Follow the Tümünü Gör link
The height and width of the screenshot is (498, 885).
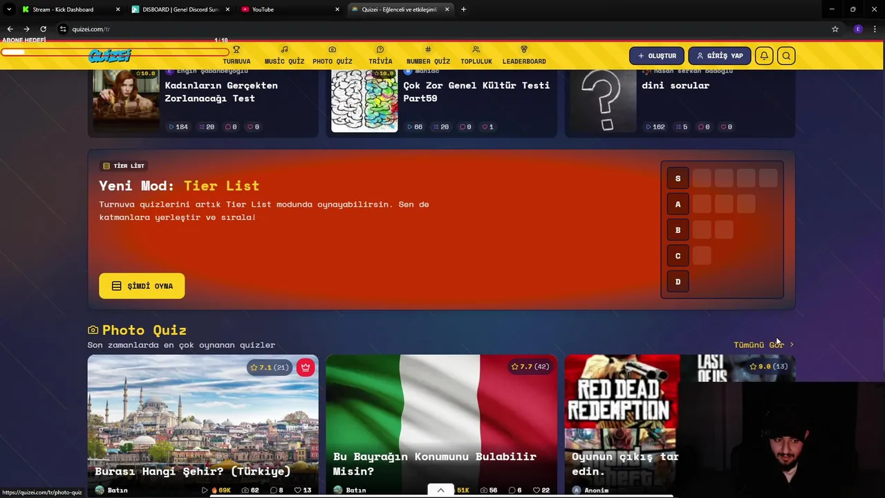point(764,344)
